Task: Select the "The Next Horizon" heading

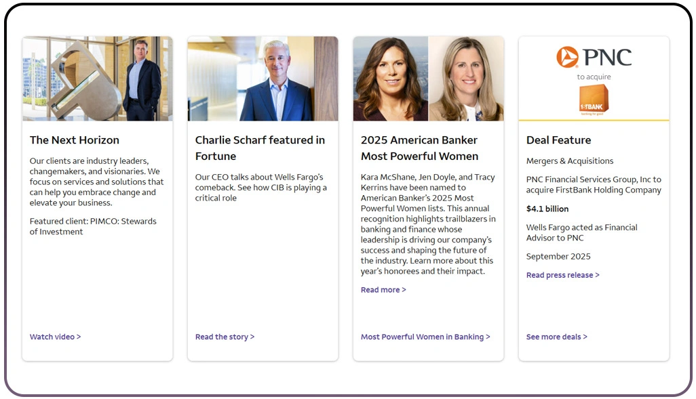Action: click(75, 140)
